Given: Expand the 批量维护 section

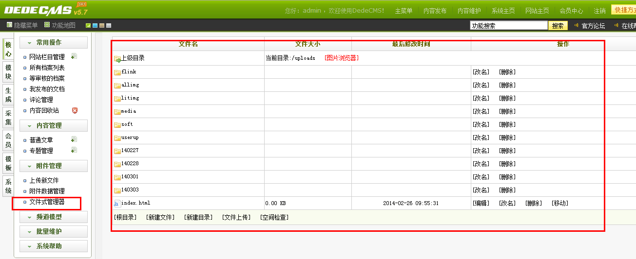Looking at the screenshot, I should click(54, 232).
